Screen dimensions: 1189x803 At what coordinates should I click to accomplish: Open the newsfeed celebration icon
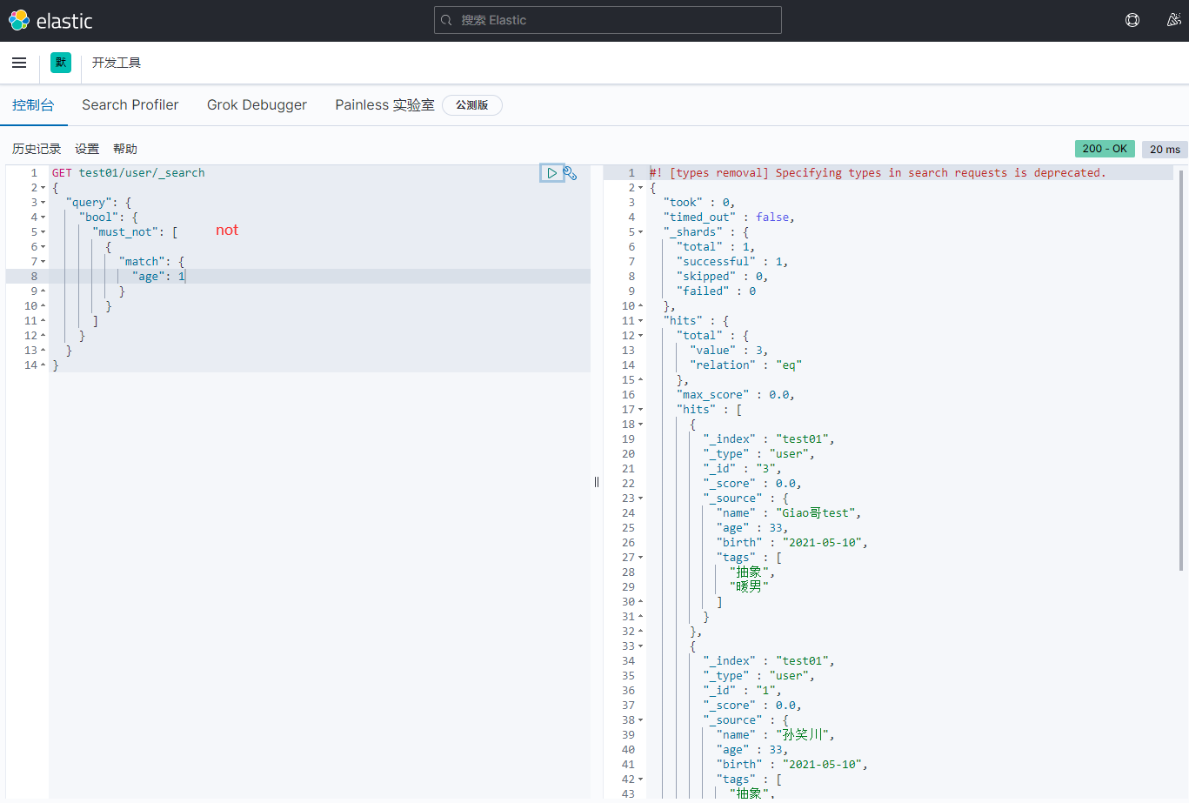(x=1173, y=20)
